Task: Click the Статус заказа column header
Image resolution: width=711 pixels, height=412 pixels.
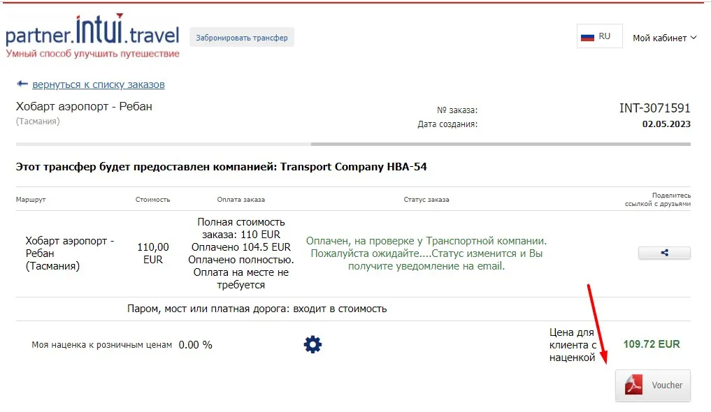Action: 426,200
